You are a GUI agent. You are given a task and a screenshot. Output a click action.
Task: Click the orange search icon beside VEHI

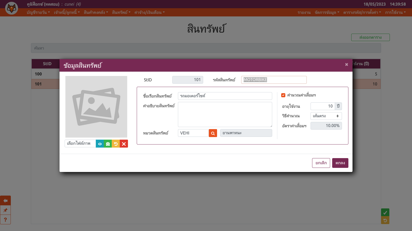click(x=213, y=133)
